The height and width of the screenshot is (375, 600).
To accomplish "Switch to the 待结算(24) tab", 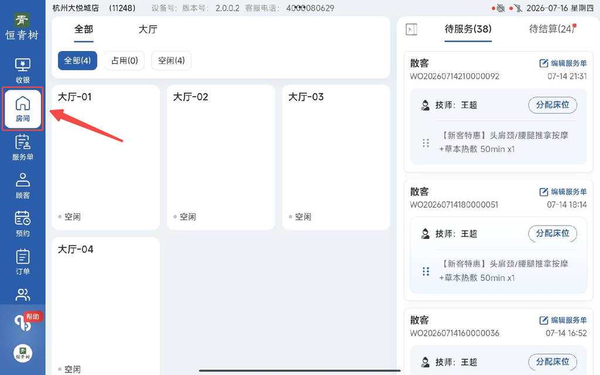I will pos(552,29).
